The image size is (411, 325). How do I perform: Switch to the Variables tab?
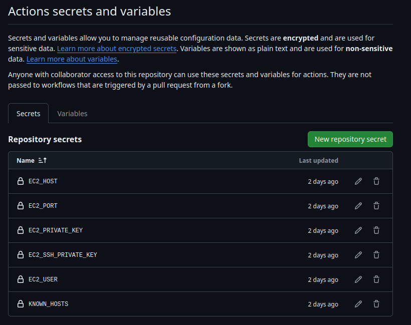[72, 113]
